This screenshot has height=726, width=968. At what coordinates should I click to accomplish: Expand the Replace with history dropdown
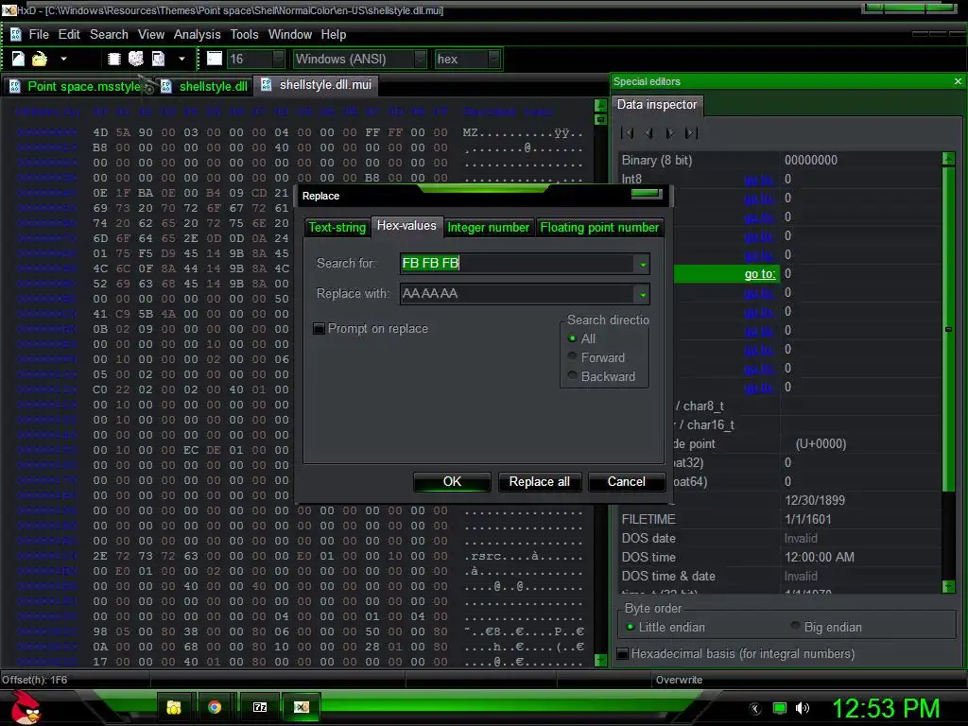click(x=643, y=295)
